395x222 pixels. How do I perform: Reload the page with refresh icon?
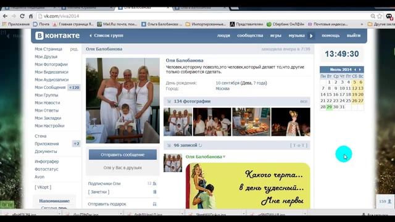pos(22,16)
